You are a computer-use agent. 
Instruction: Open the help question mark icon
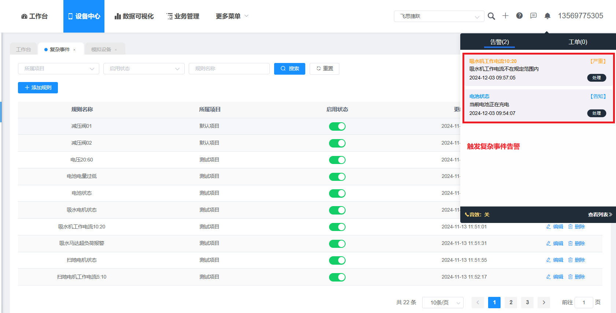pyautogui.click(x=519, y=16)
